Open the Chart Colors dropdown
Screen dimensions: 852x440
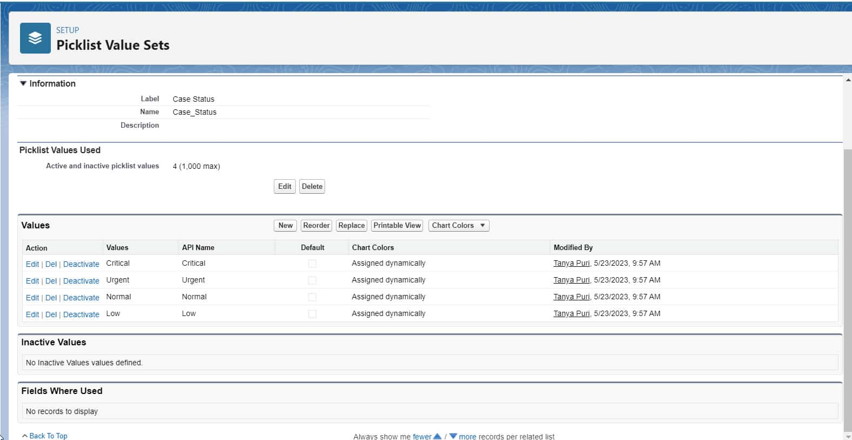click(459, 226)
